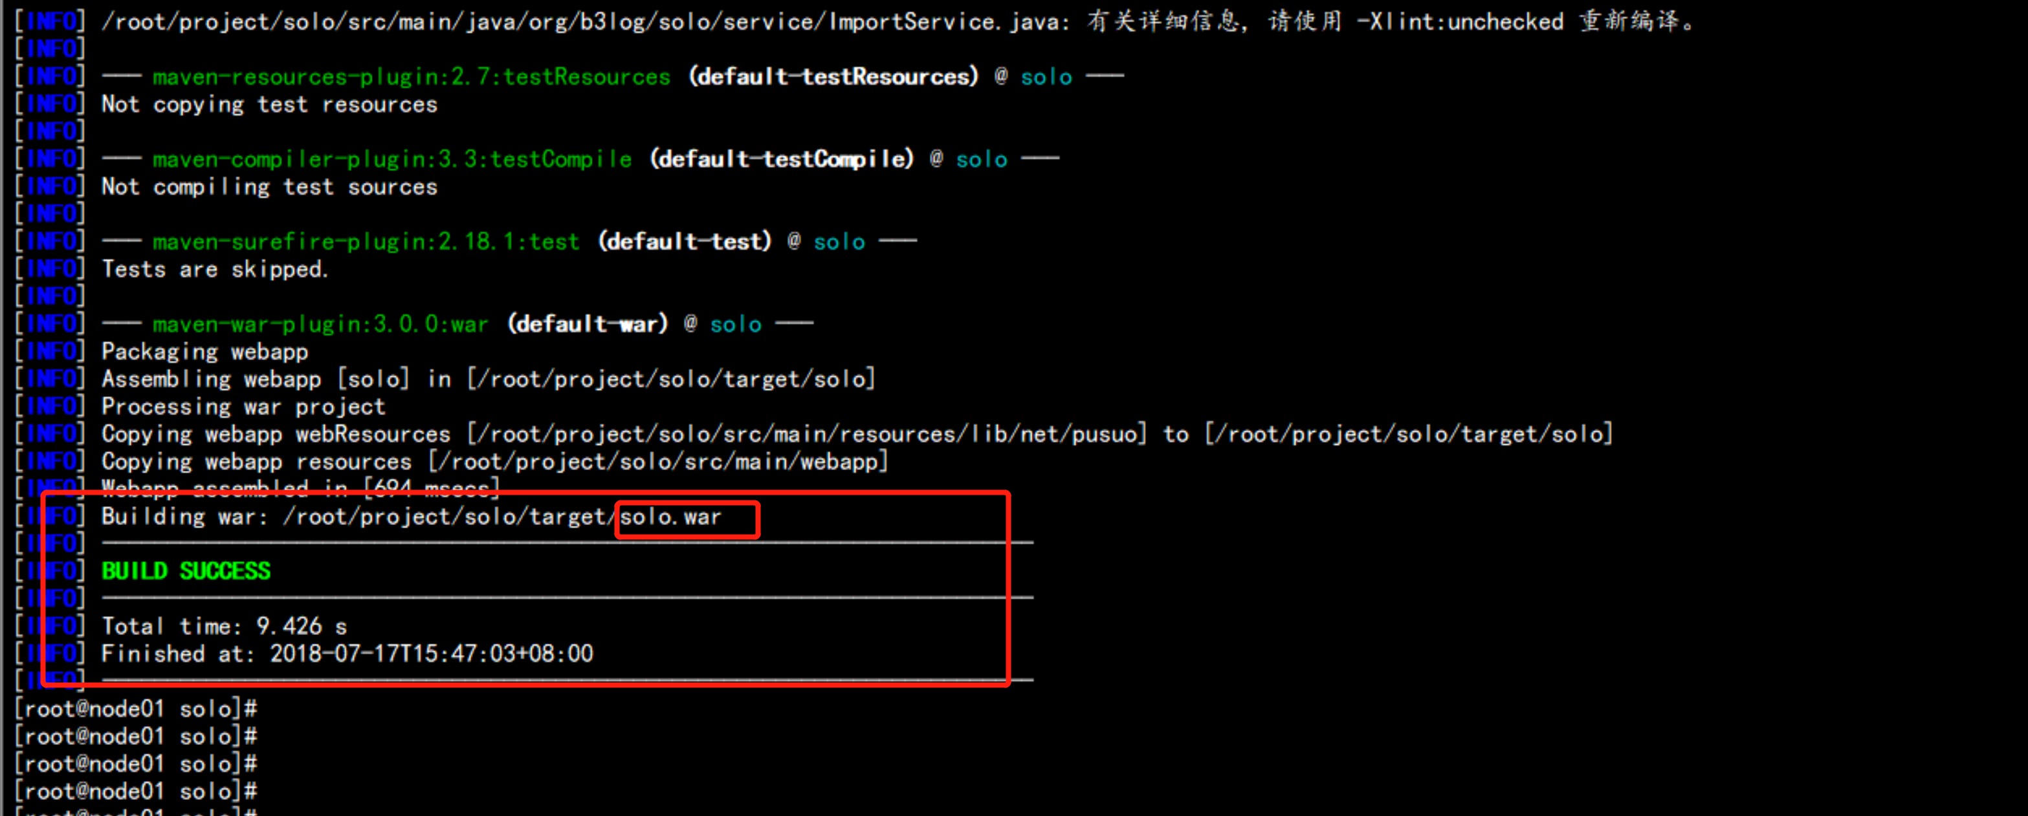Click the maven-resources-plugin:2.7:testResources text
Viewport: 2028px width, 816px height.
411,76
